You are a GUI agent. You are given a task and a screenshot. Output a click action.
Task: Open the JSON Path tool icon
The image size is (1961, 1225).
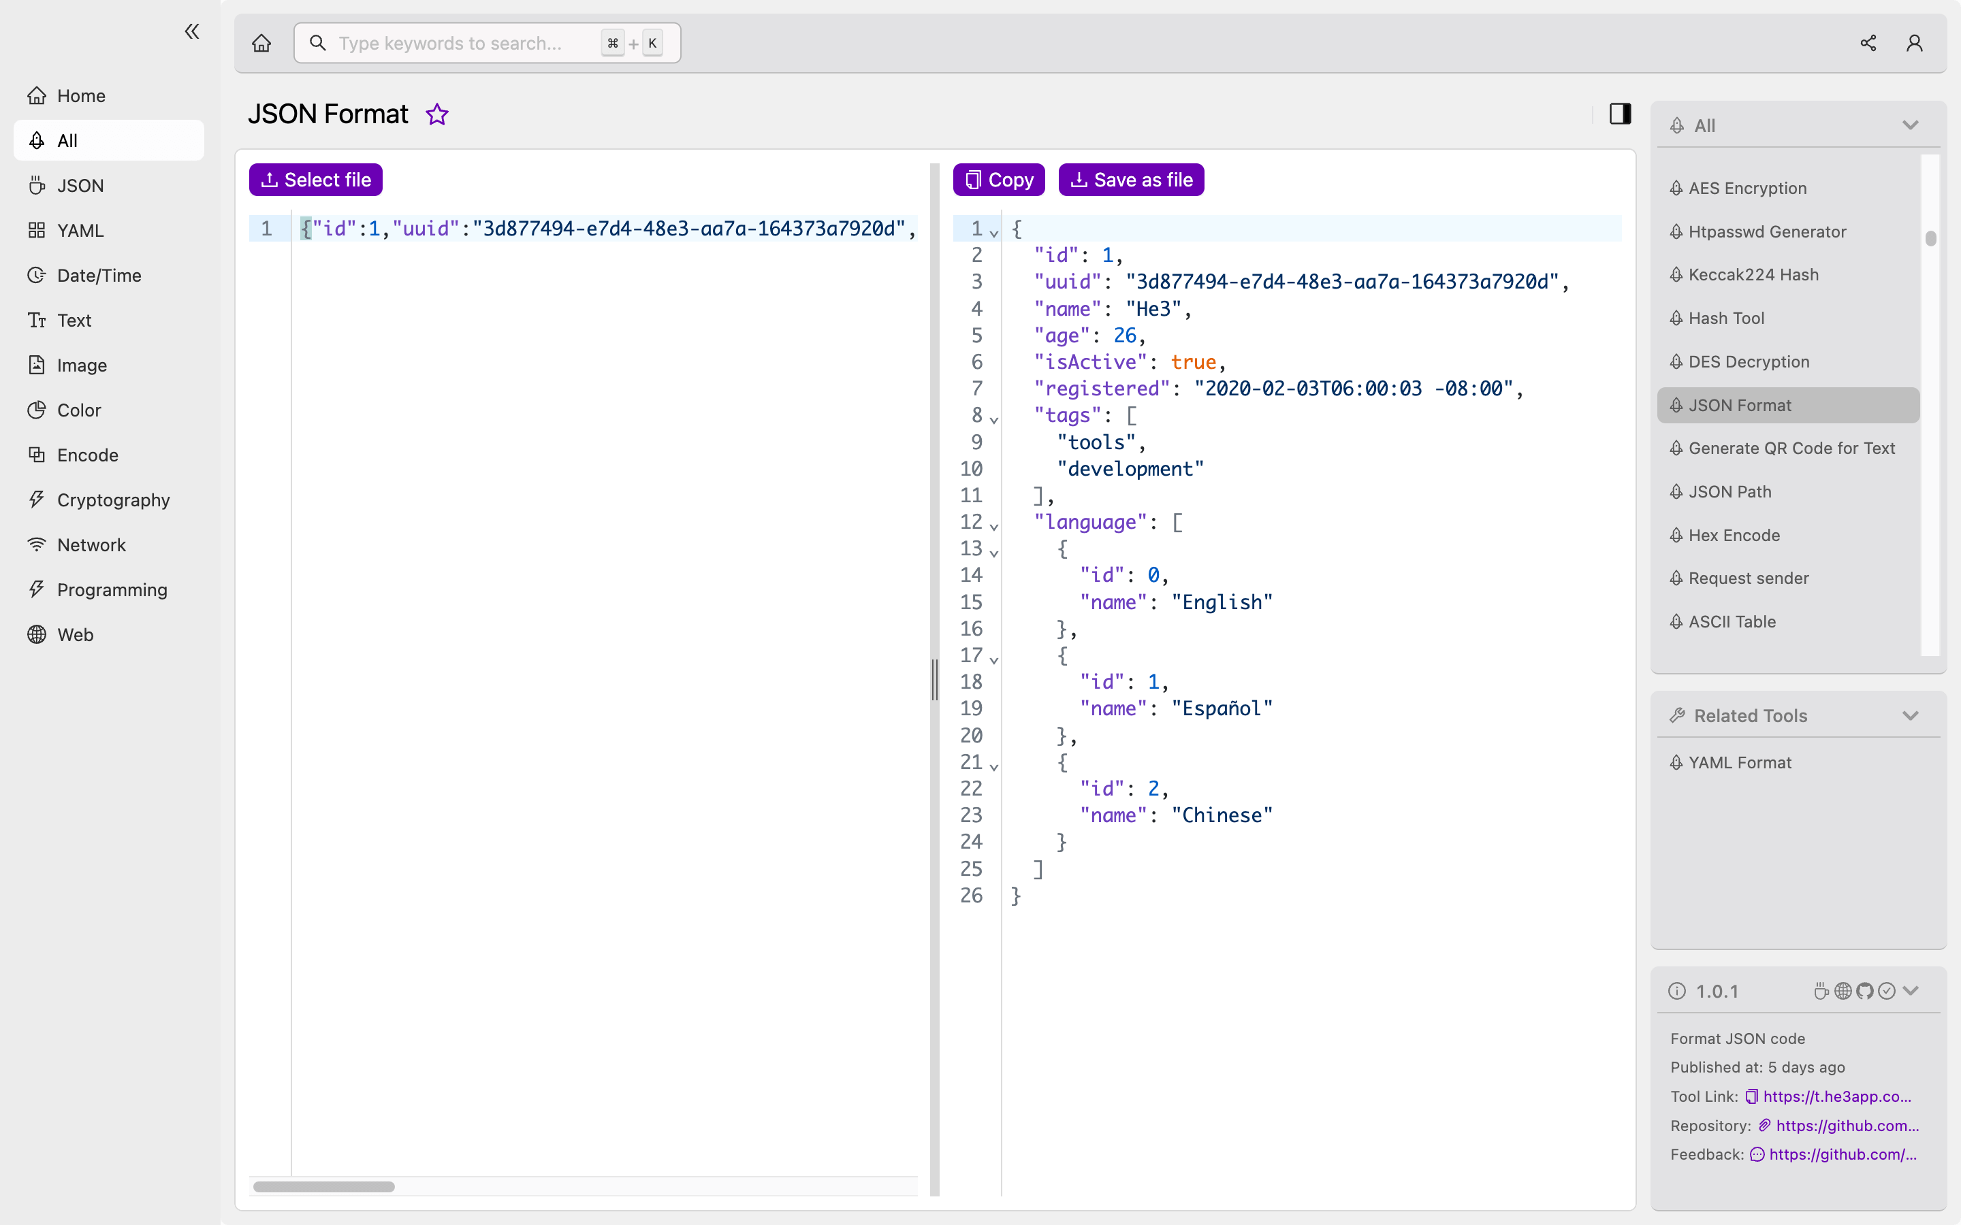point(1677,491)
